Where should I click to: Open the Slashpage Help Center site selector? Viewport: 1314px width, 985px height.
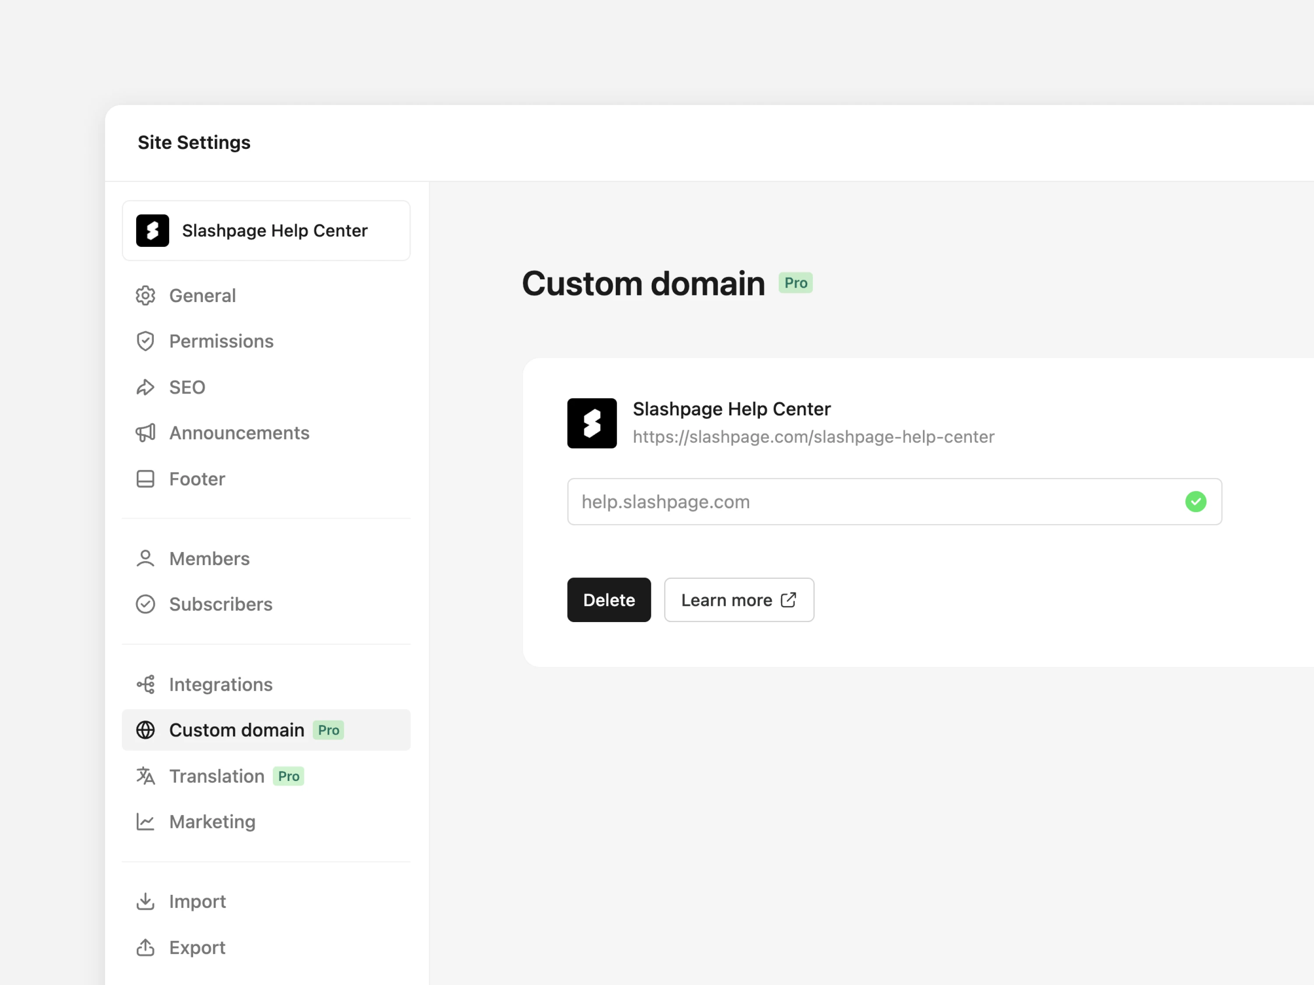click(266, 230)
